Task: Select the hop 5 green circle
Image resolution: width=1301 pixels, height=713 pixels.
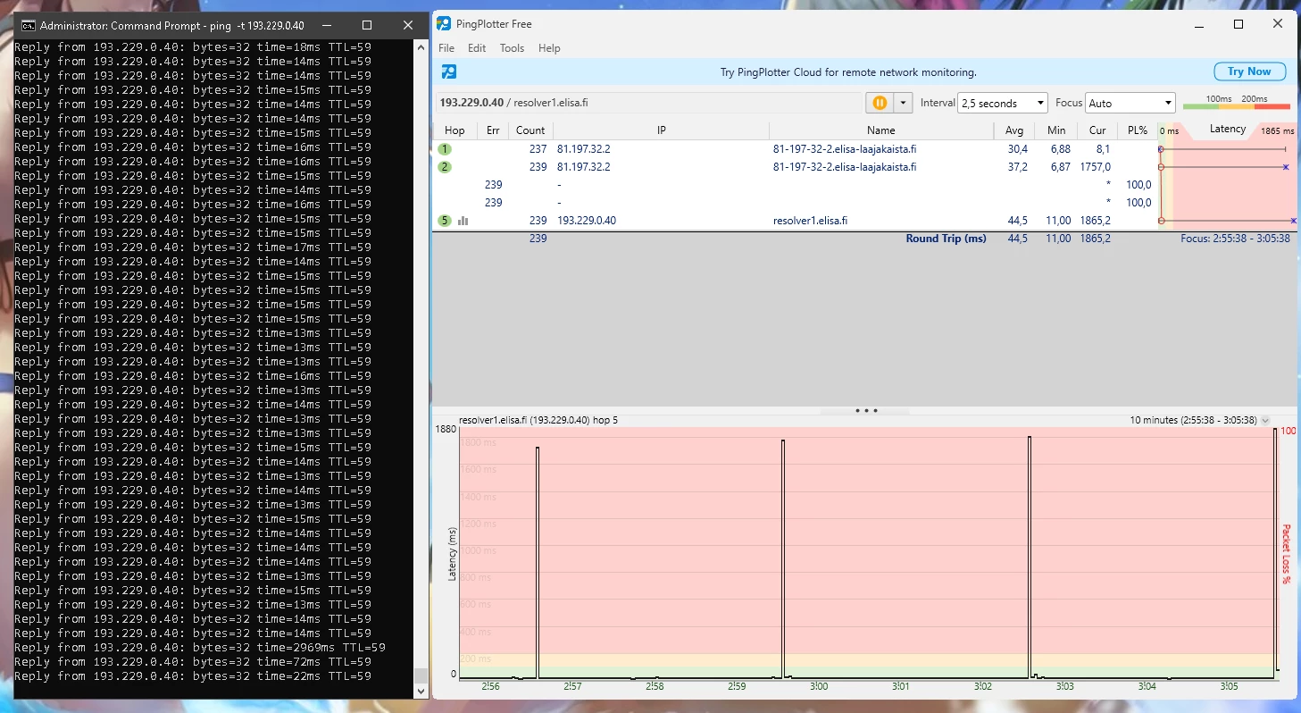Action: (x=445, y=221)
